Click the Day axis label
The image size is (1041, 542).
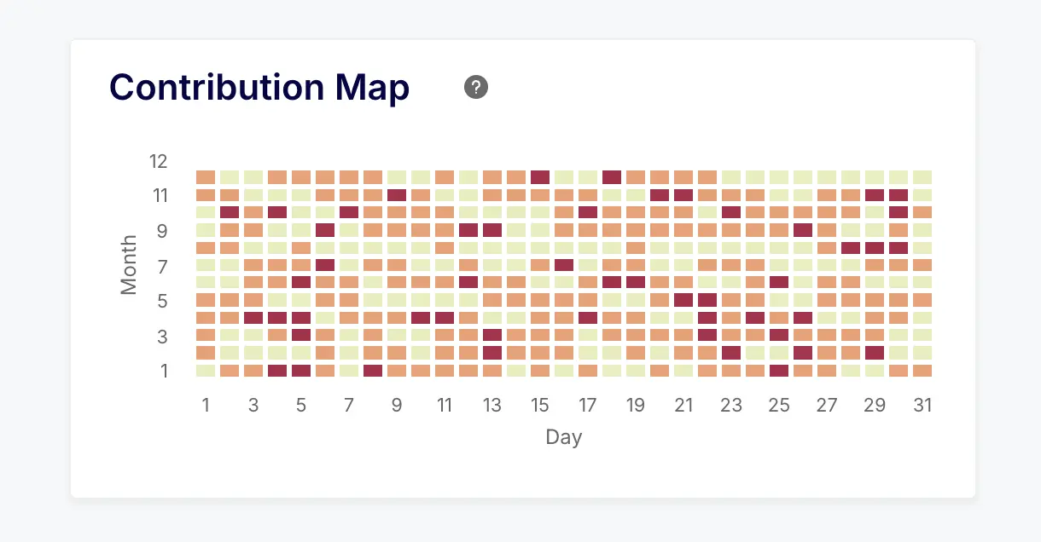pyautogui.click(x=565, y=437)
